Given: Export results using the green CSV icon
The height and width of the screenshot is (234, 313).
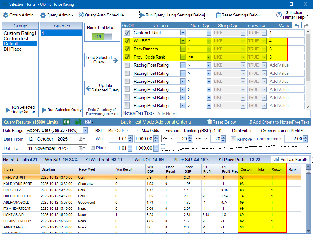Looking at the screenshot, I should (x=78, y=122).
